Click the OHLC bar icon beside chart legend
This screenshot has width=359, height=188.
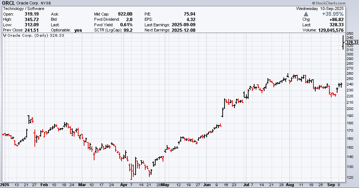click(x=4, y=36)
